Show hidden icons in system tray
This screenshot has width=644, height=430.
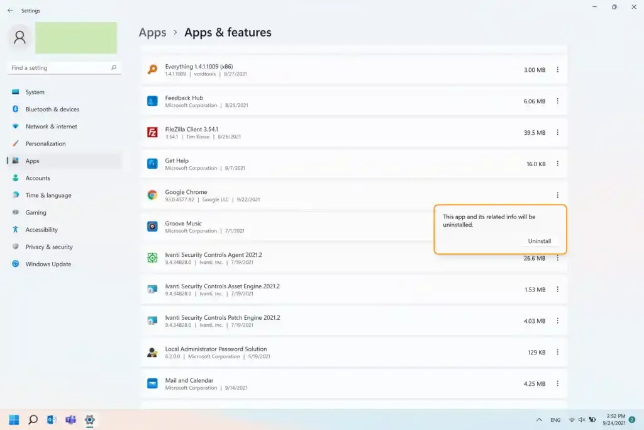(539, 420)
